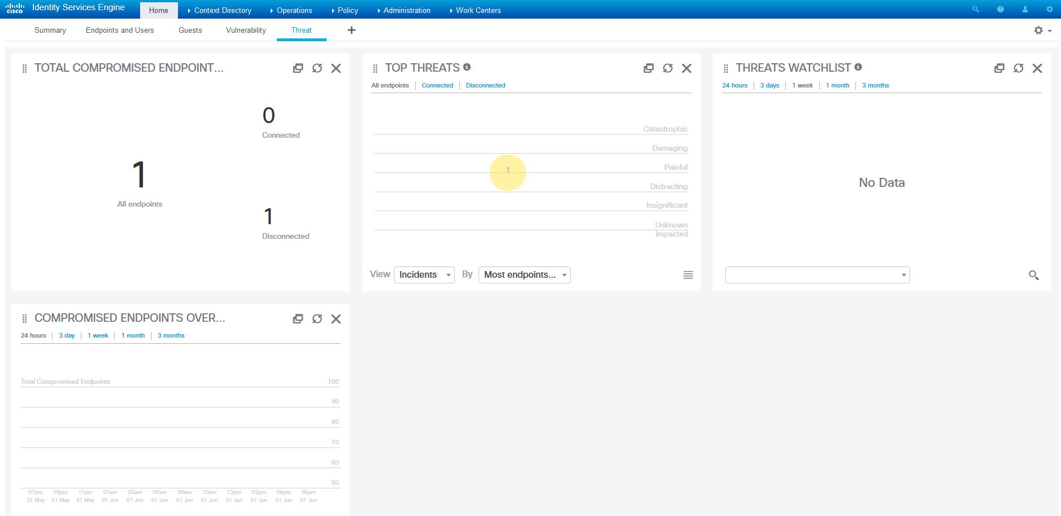Viewport: 1061px width, 516px height.
Task: Open the Threats Watchlist empty combo box
Action: pyautogui.click(x=818, y=275)
